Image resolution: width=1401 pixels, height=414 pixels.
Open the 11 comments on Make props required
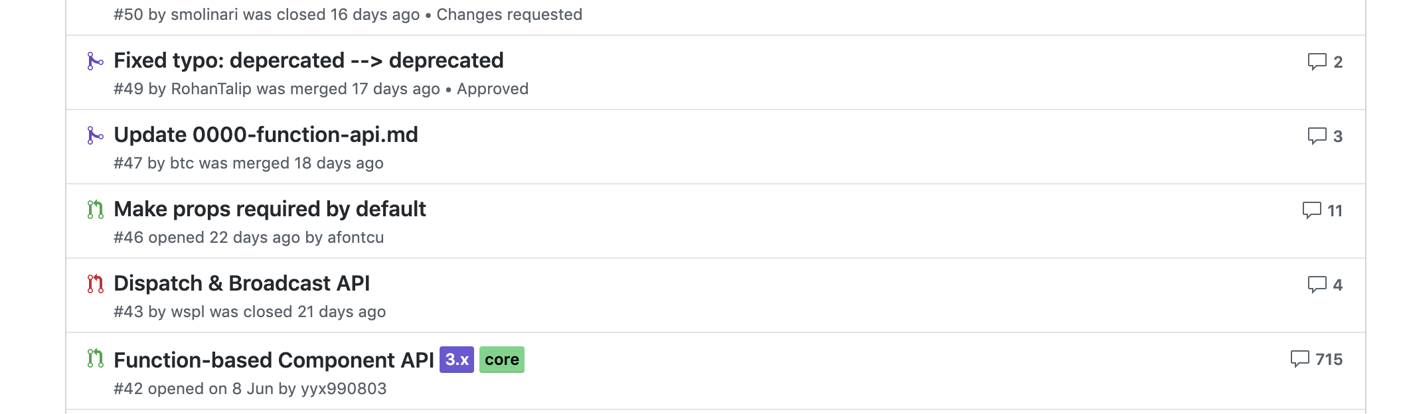1321,210
